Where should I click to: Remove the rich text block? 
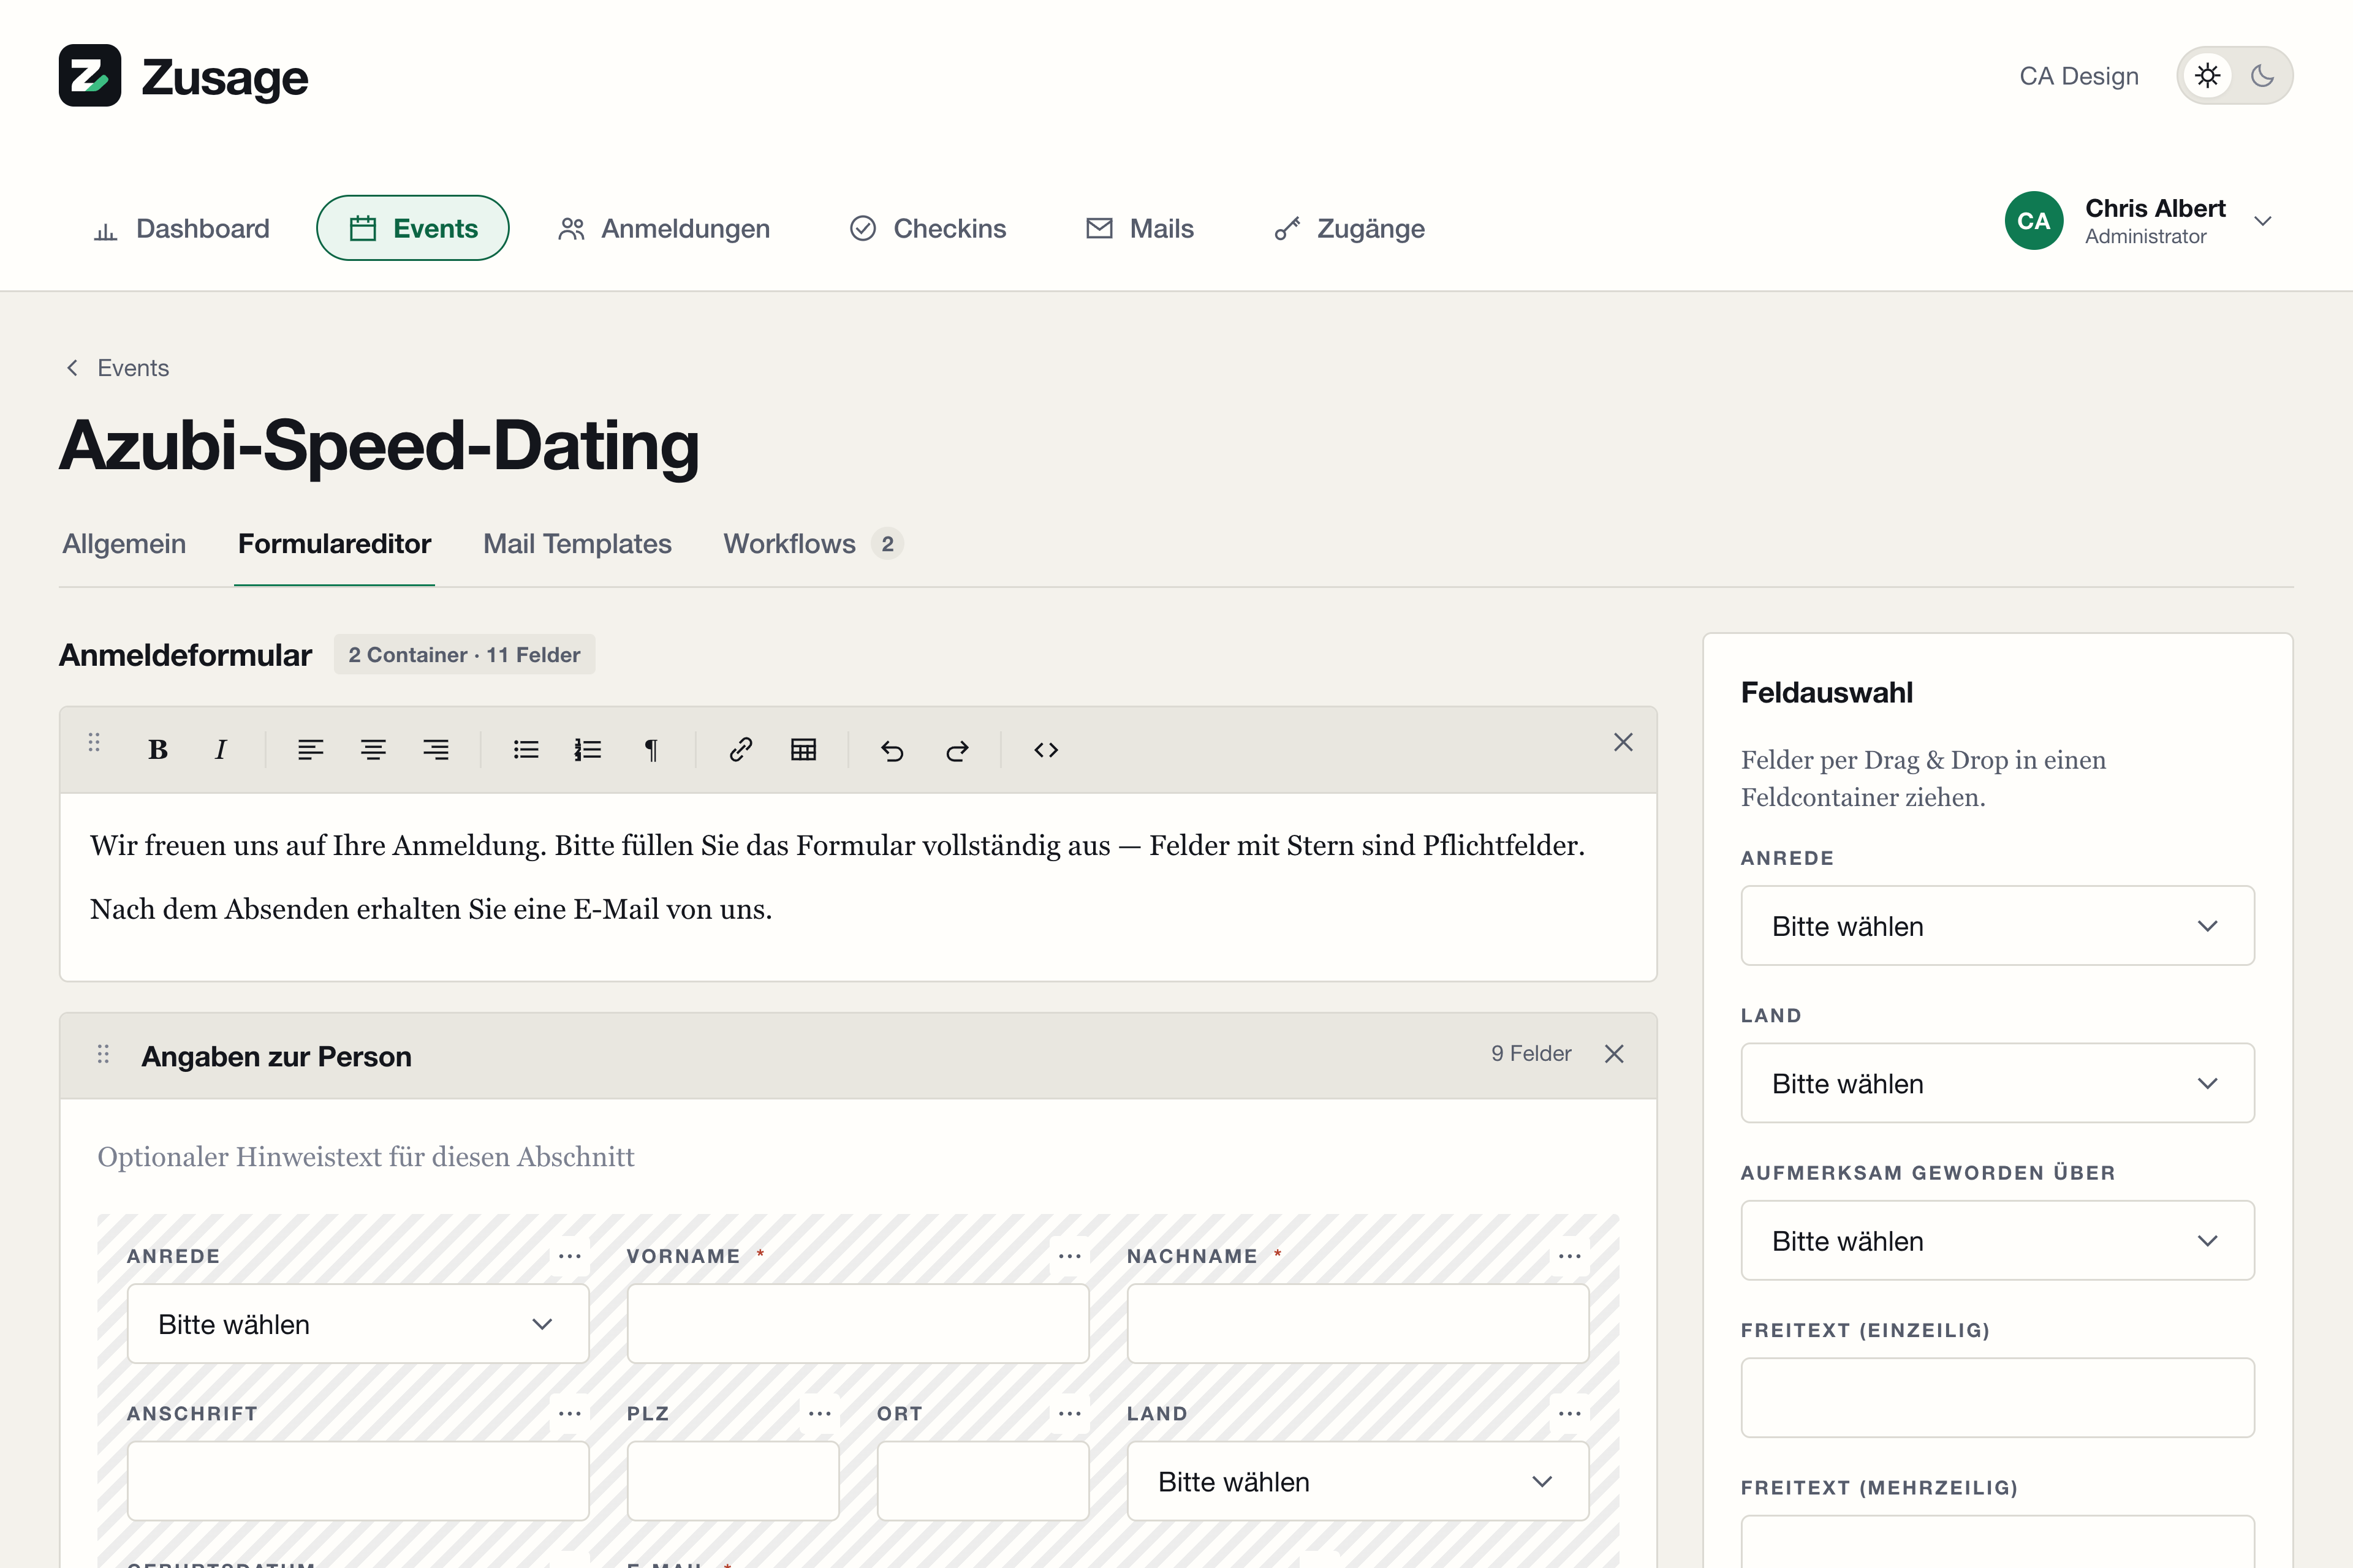click(1623, 742)
